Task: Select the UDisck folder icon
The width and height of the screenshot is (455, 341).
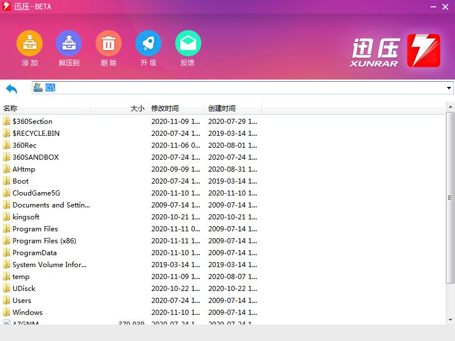Action: (x=6, y=288)
